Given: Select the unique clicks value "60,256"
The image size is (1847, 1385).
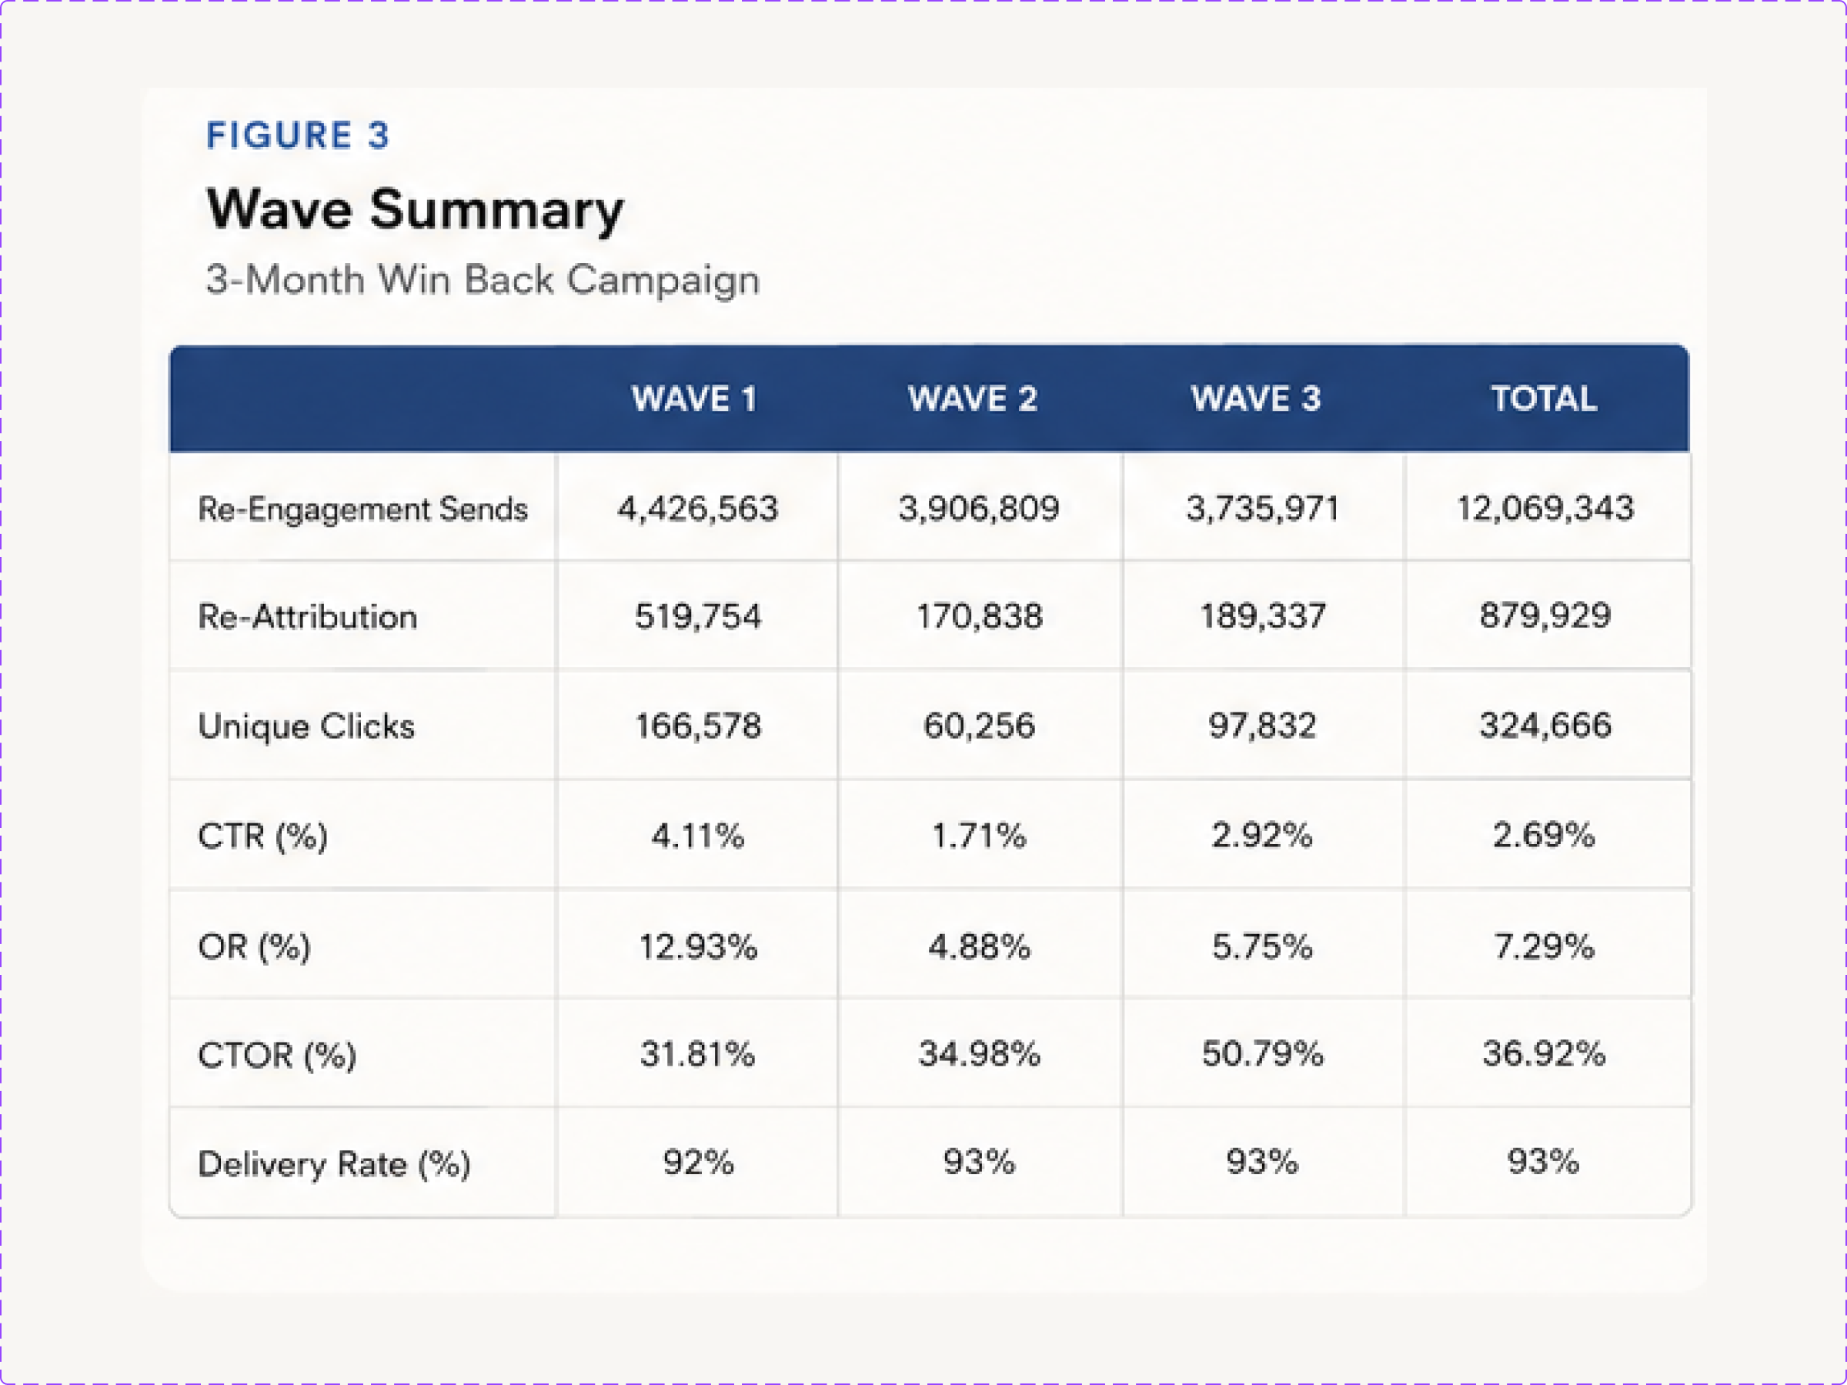Looking at the screenshot, I should pyautogui.click(x=979, y=726).
